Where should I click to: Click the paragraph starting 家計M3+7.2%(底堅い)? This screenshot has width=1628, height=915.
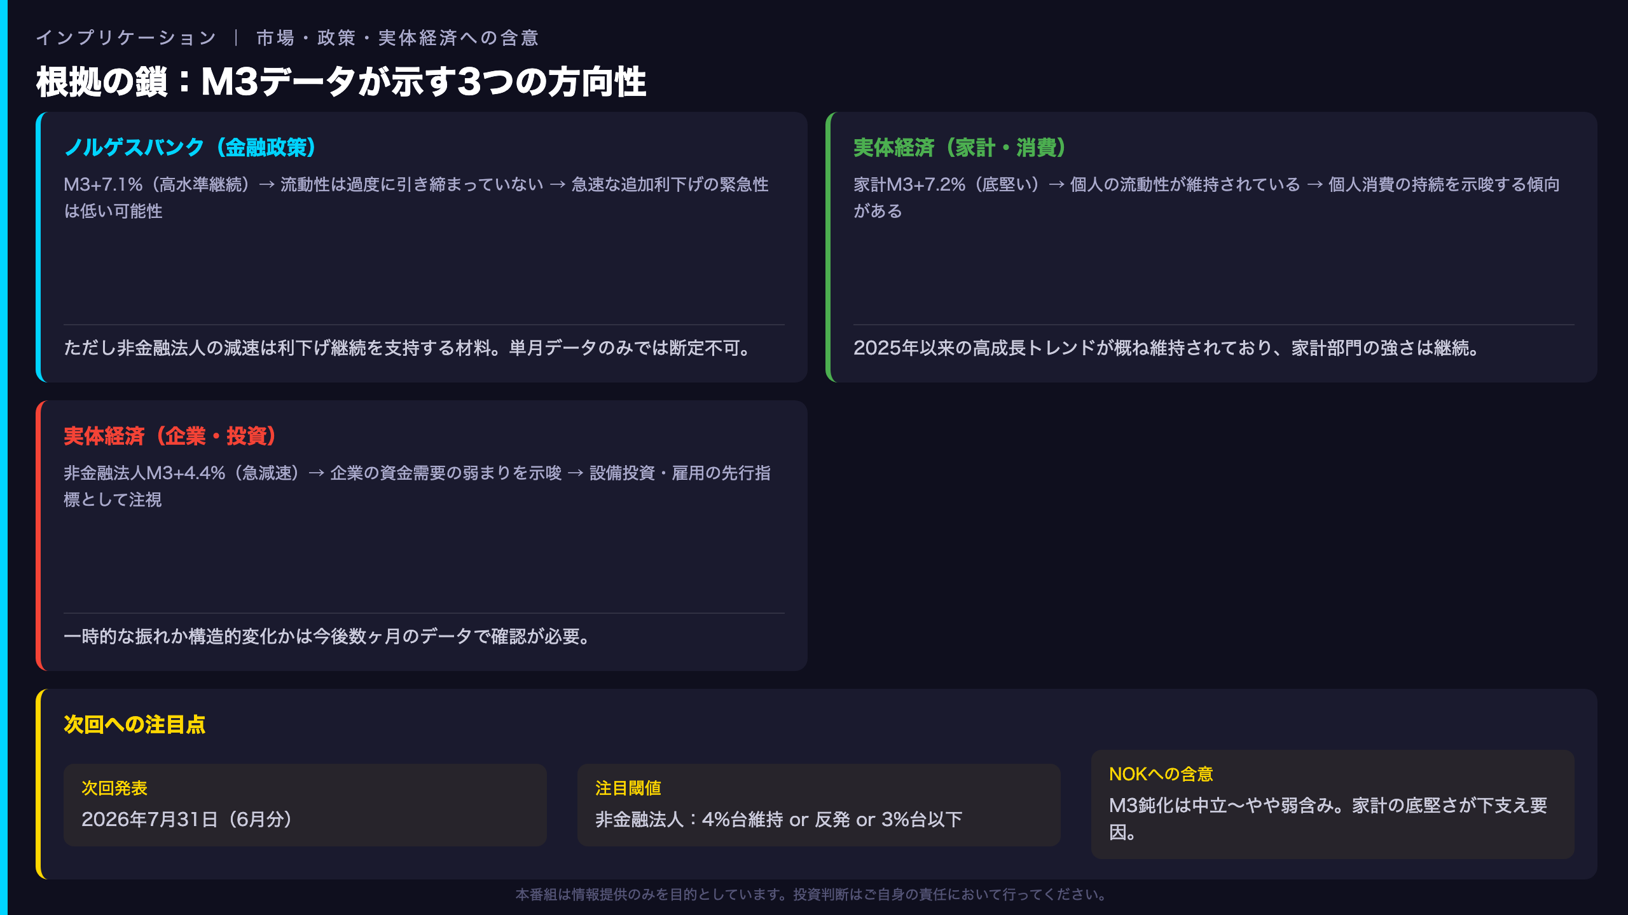(x=1206, y=198)
